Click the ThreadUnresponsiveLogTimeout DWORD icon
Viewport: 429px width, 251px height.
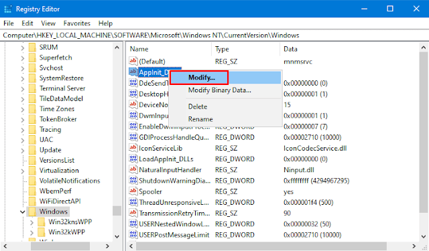pyautogui.click(x=133, y=202)
